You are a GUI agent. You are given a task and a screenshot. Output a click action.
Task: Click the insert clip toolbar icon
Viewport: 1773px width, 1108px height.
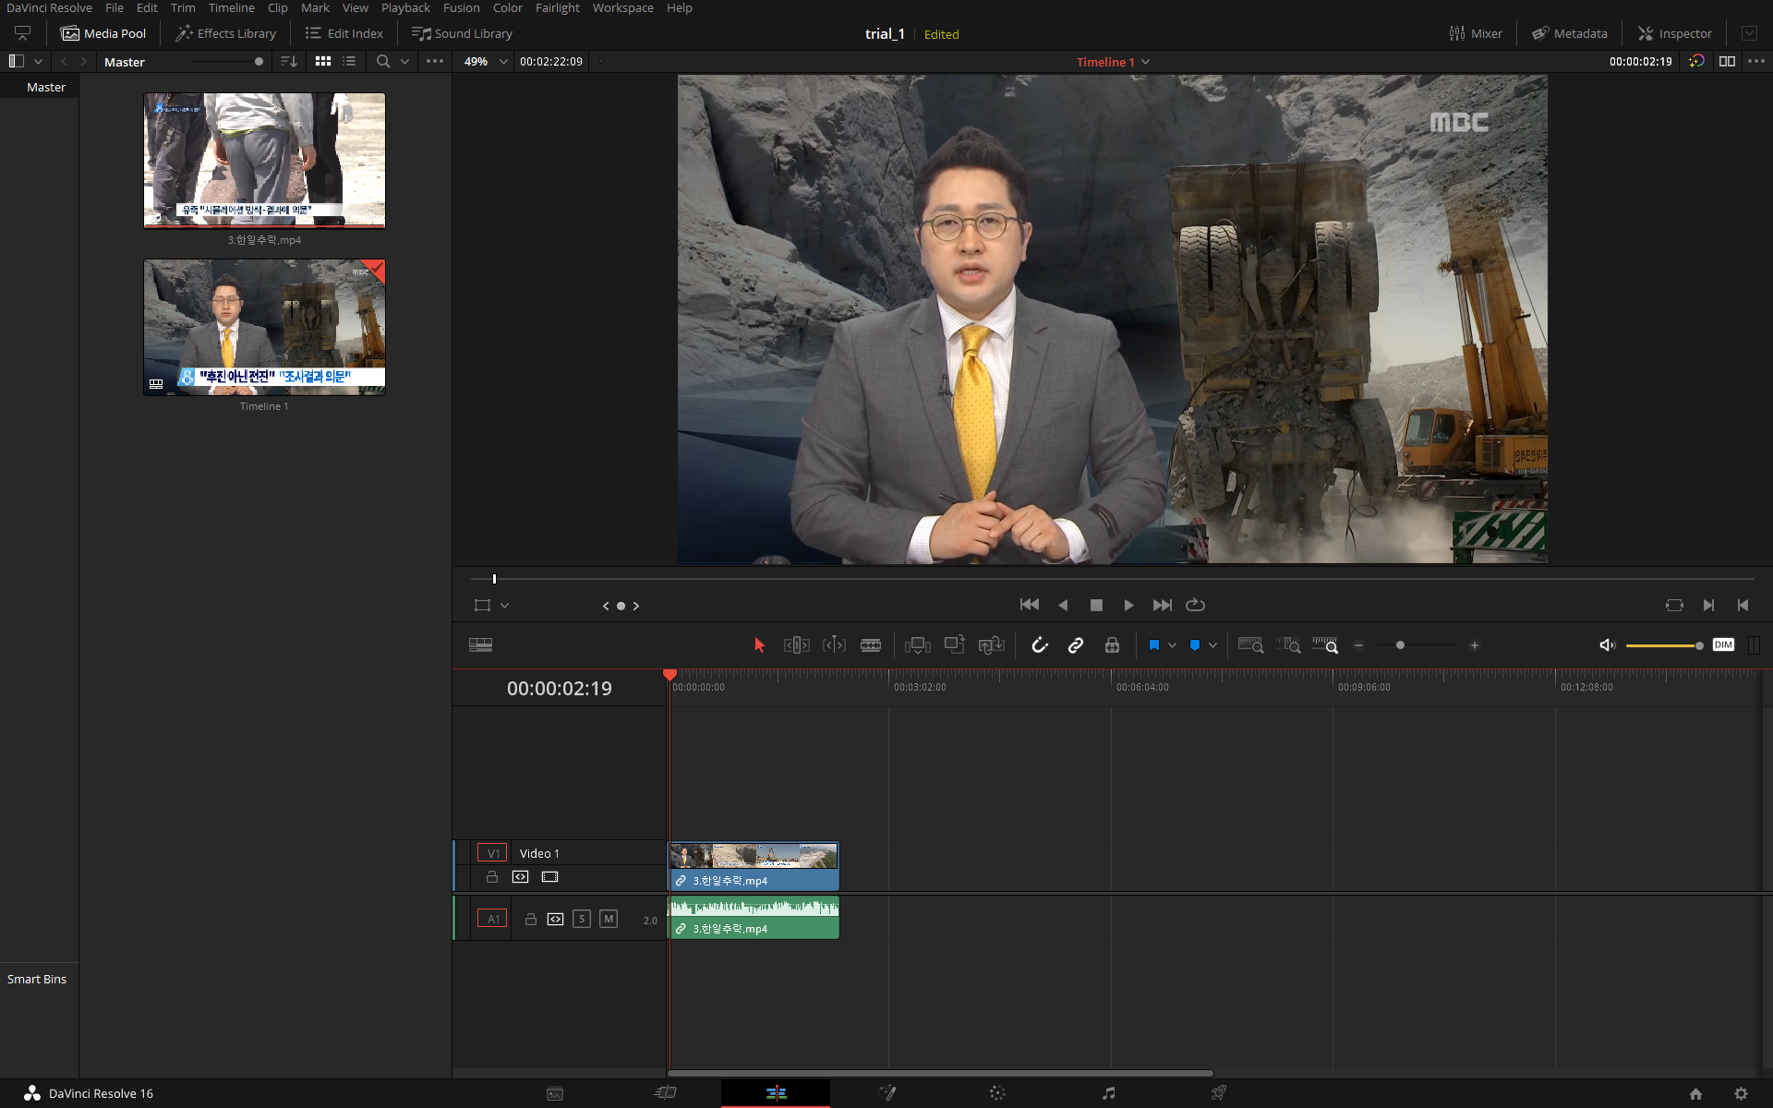[917, 645]
